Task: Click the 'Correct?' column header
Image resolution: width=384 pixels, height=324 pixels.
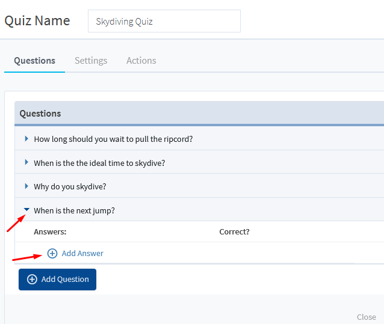Action: point(234,231)
